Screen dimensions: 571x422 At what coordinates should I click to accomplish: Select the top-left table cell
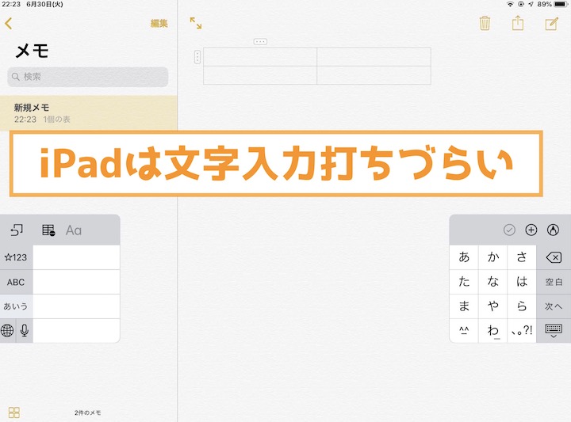click(260, 57)
